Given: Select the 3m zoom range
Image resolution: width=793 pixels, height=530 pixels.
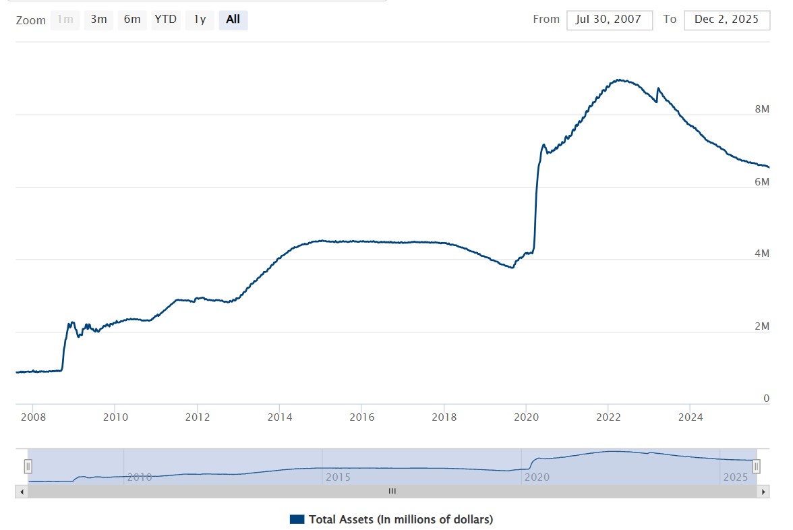Looking at the screenshot, I should 98,20.
